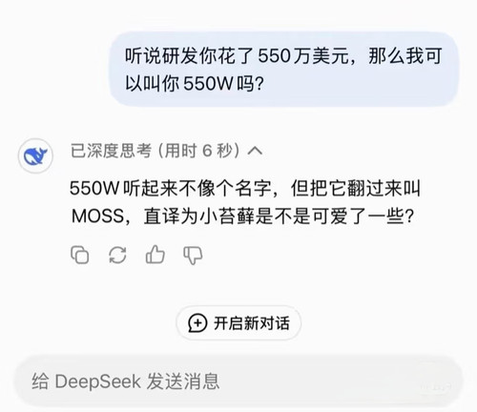The width and height of the screenshot is (477, 412).
Task: Copy the DeepSeek reply with the copy icon
Action: tap(79, 255)
